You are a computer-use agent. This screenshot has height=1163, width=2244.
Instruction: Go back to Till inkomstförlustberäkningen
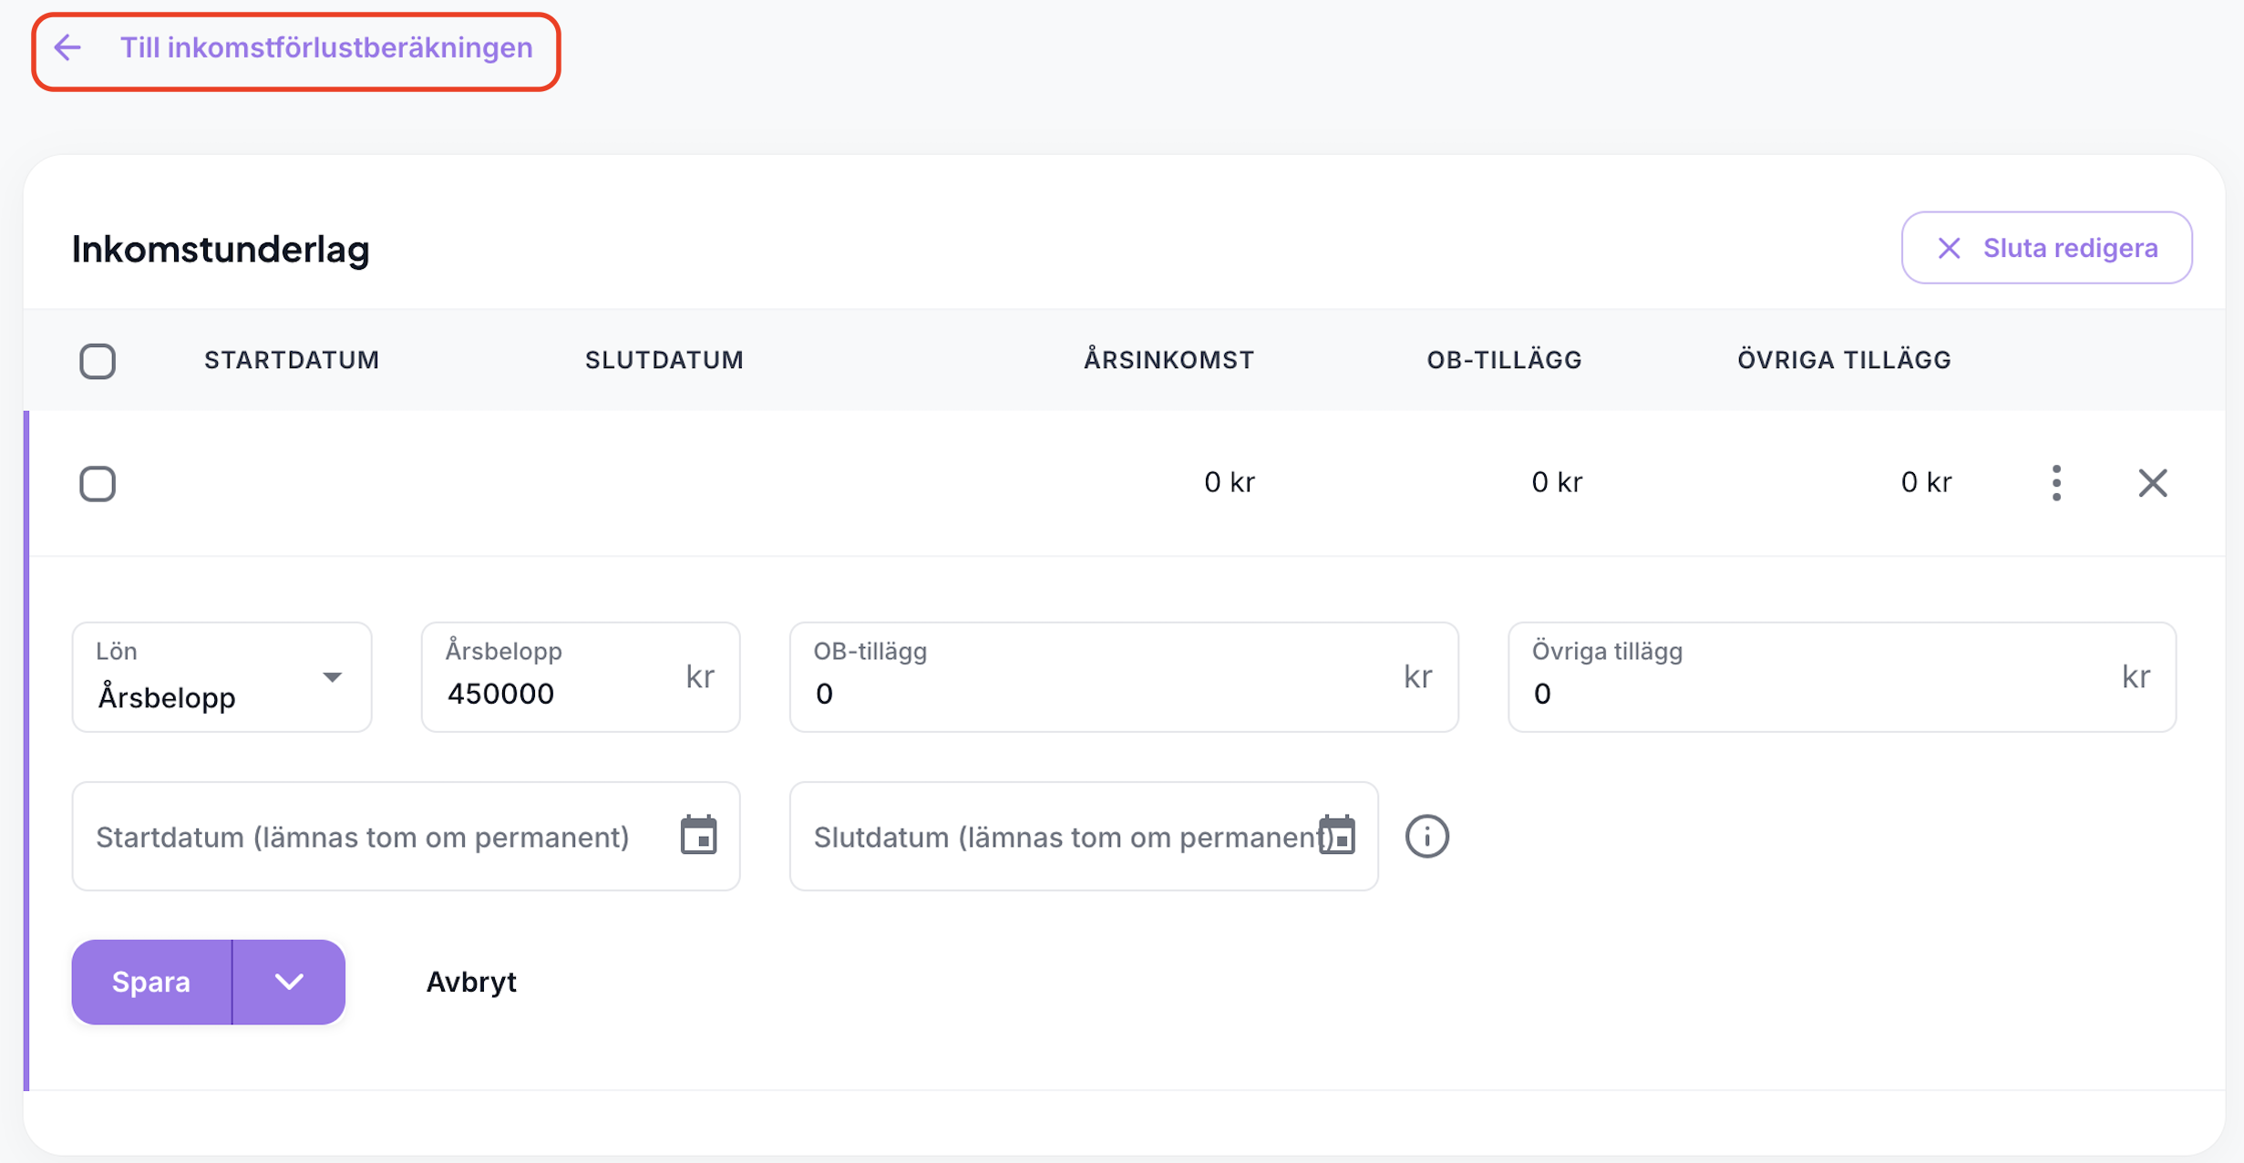click(x=326, y=48)
